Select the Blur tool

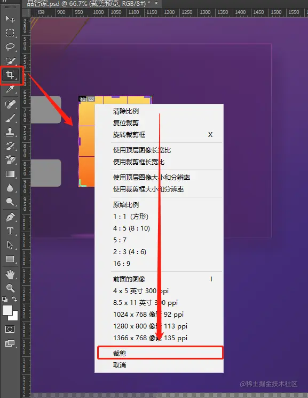10,188
